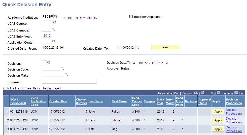
Task: Sort by Entry Year column header
Action: pos(160,101)
